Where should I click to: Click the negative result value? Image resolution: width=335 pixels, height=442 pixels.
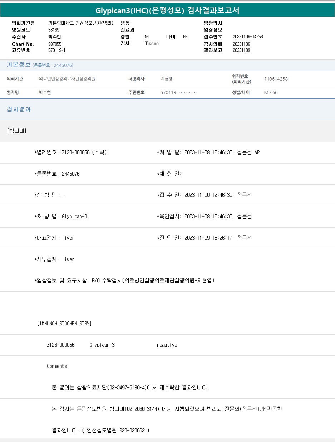(x=167, y=345)
